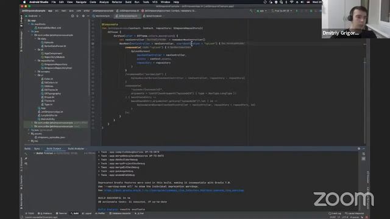This screenshot has width=390, height=219.
Task: Locate current file with Project panel target icon
Action: [x=73, y=16]
